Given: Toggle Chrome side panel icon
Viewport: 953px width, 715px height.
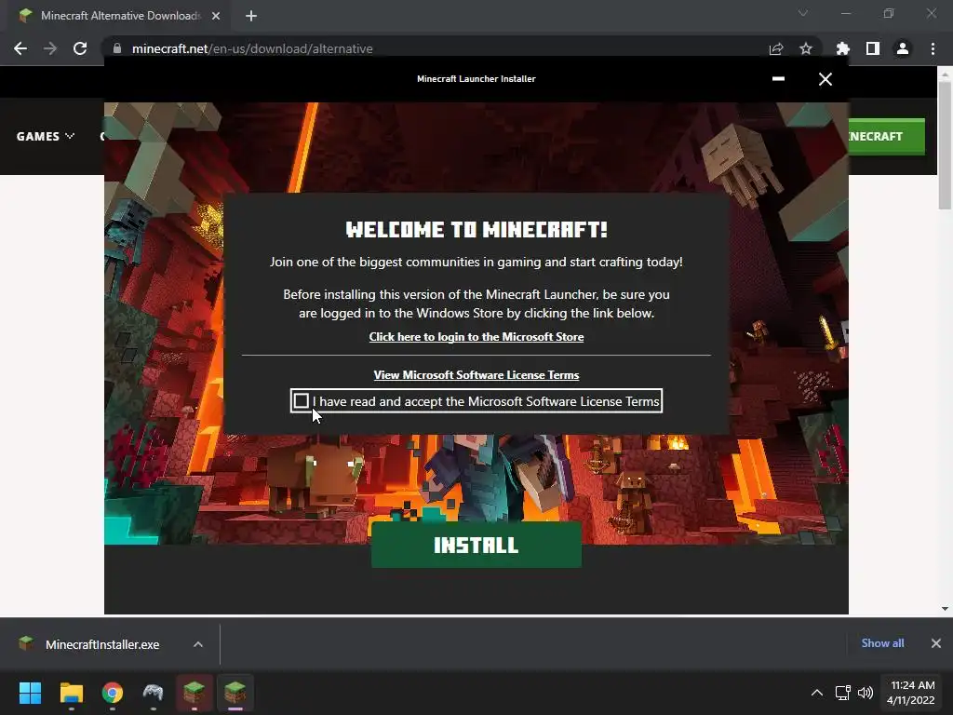Looking at the screenshot, I should 873,48.
